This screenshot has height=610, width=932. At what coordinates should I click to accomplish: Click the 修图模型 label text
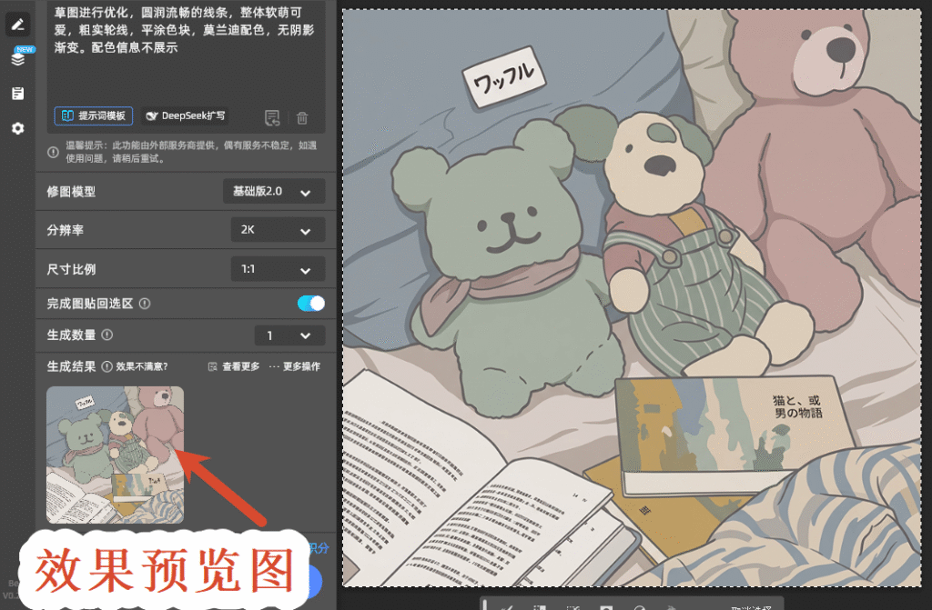pos(71,192)
